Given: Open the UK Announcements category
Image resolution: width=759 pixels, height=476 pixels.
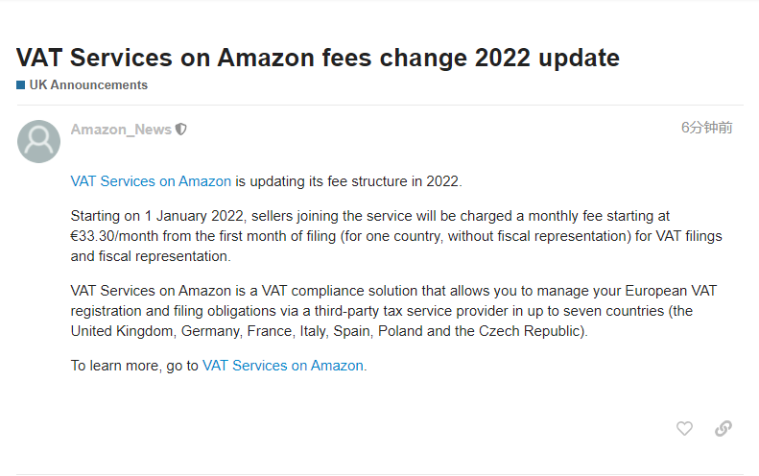Looking at the screenshot, I should (88, 85).
